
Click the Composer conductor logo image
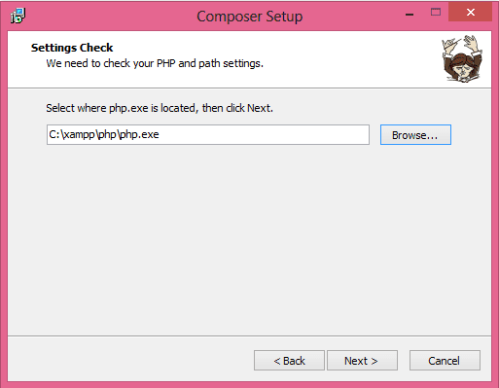pyautogui.click(x=462, y=58)
